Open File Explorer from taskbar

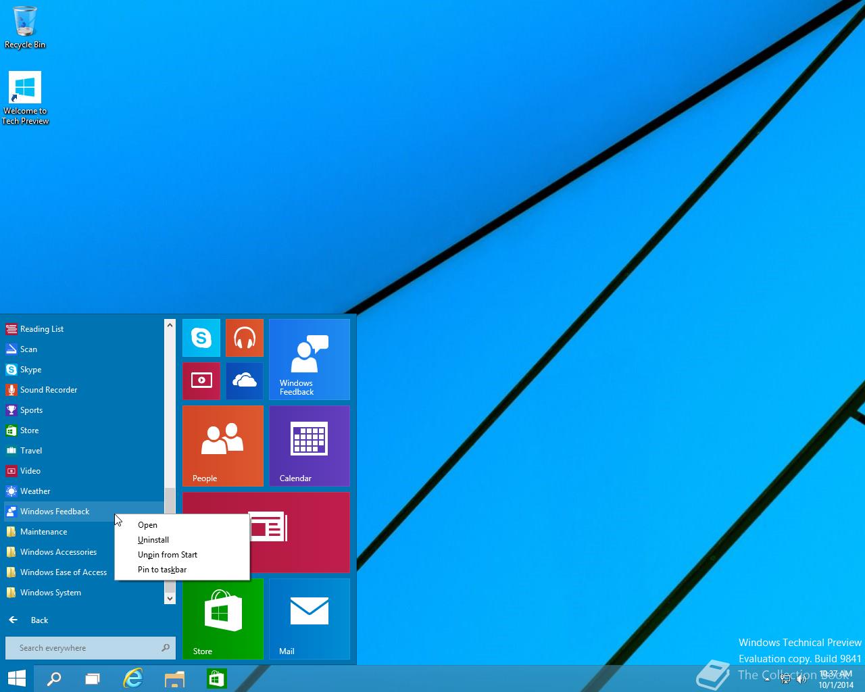point(174,678)
